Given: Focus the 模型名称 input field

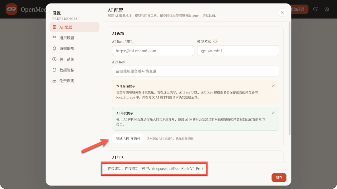Looking at the screenshot, I should point(238,51).
